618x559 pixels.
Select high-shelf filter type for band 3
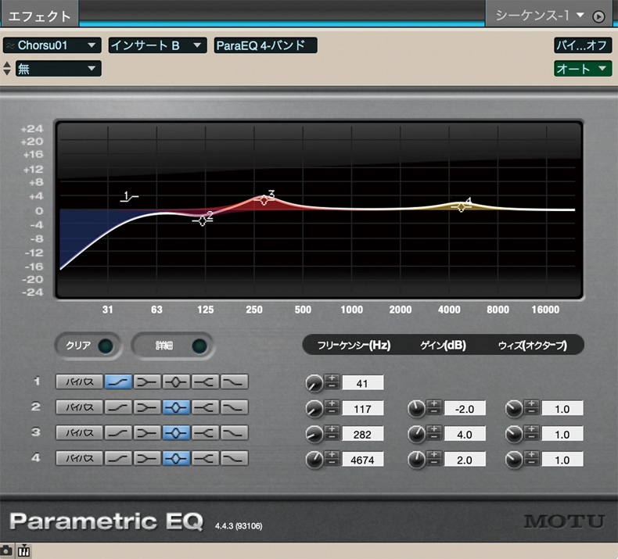coord(205,433)
